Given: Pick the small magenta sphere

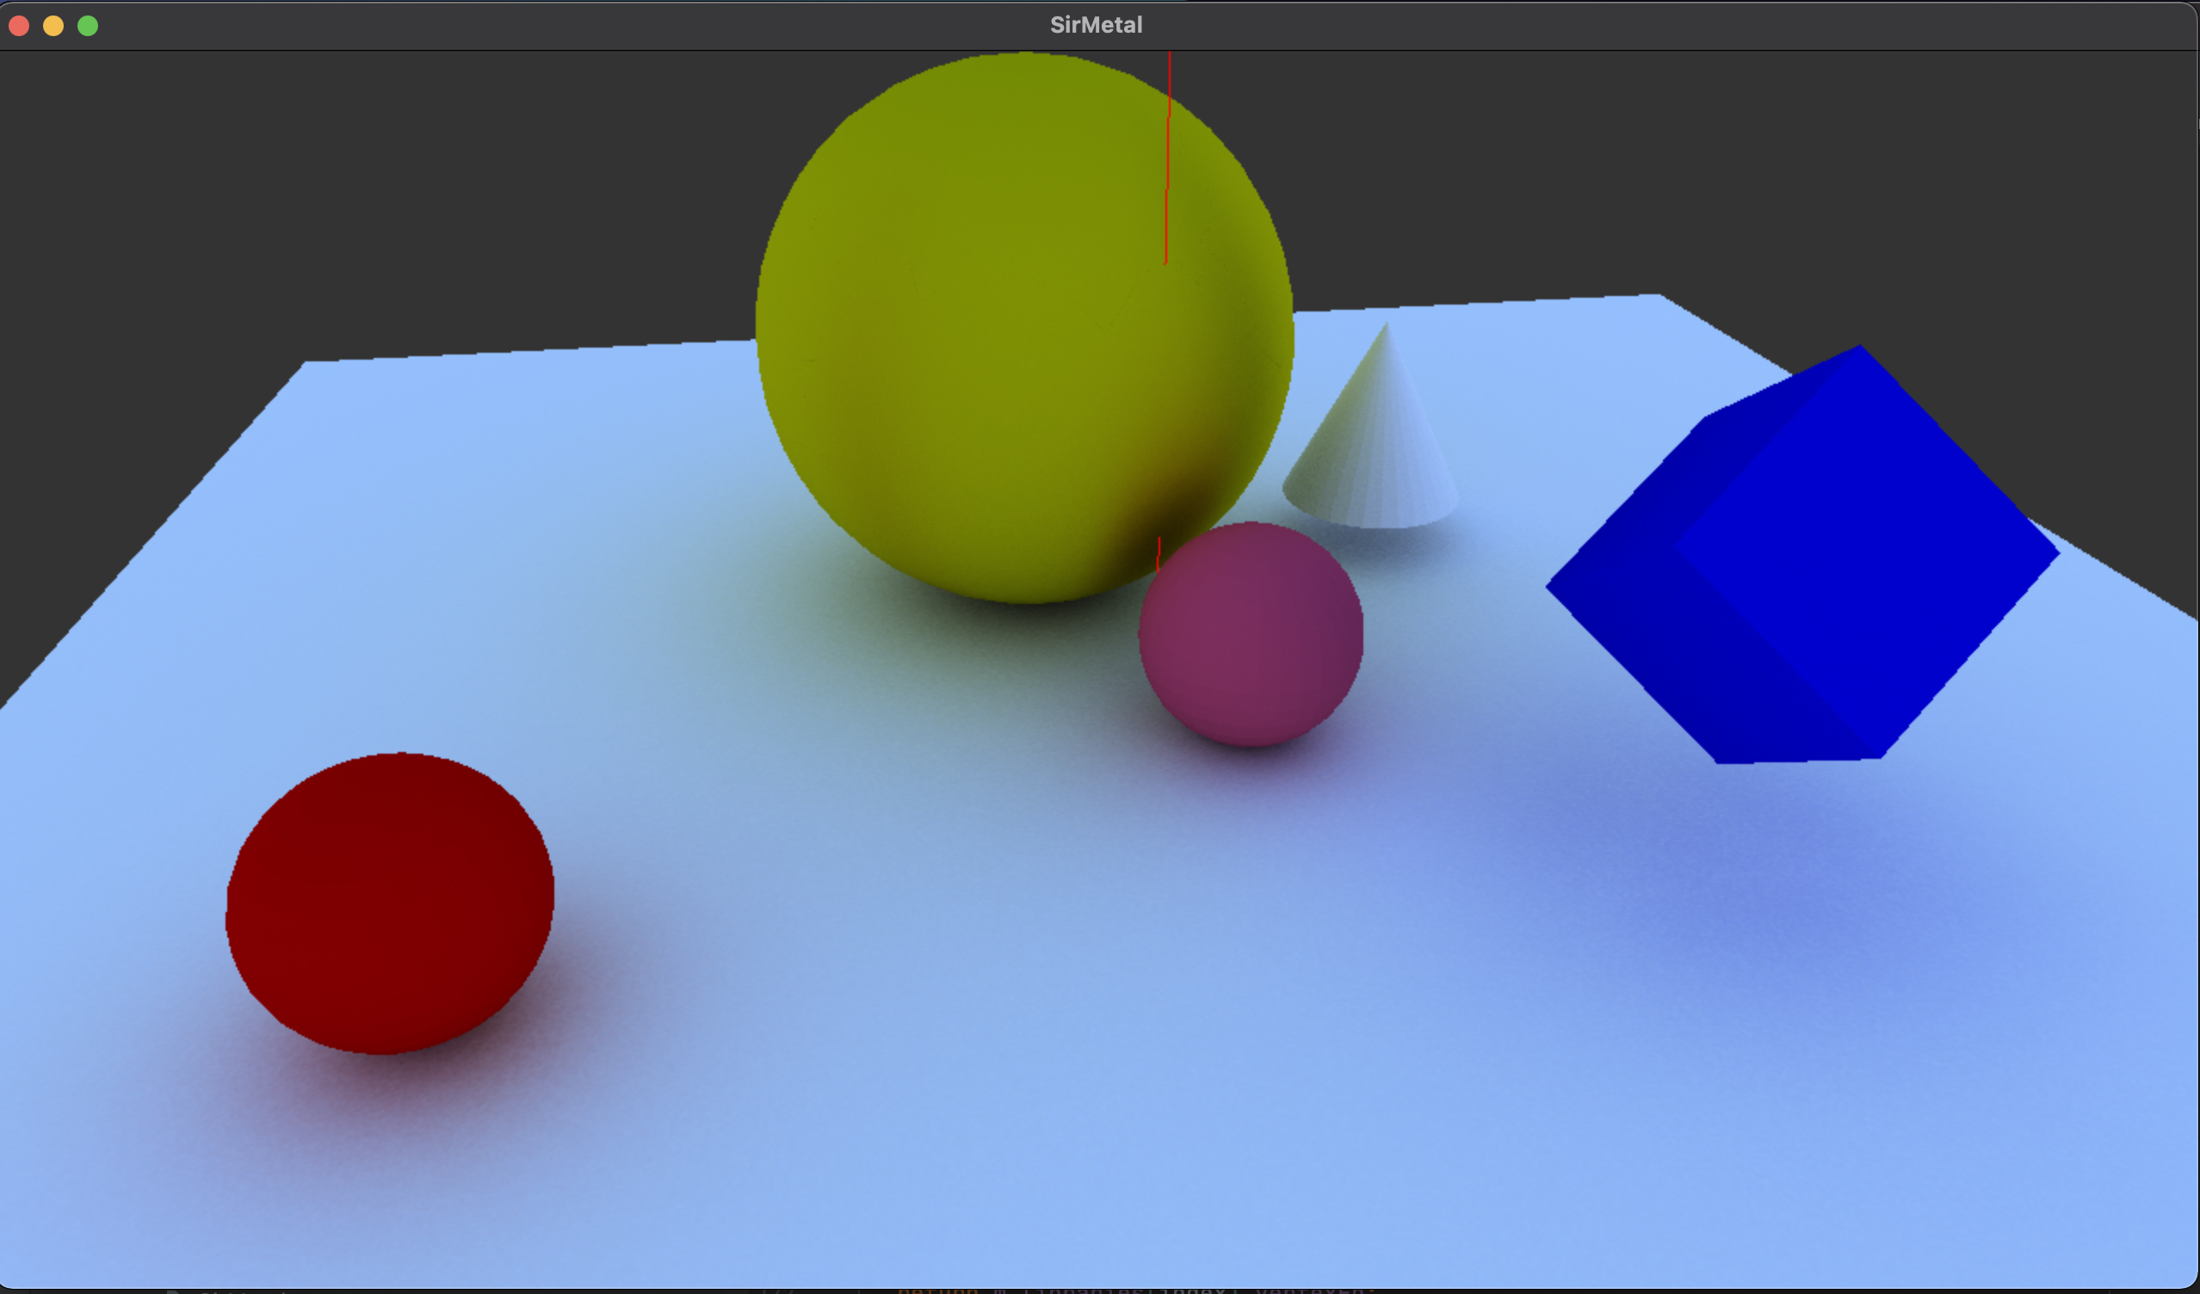Looking at the screenshot, I should pyautogui.click(x=1250, y=634).
